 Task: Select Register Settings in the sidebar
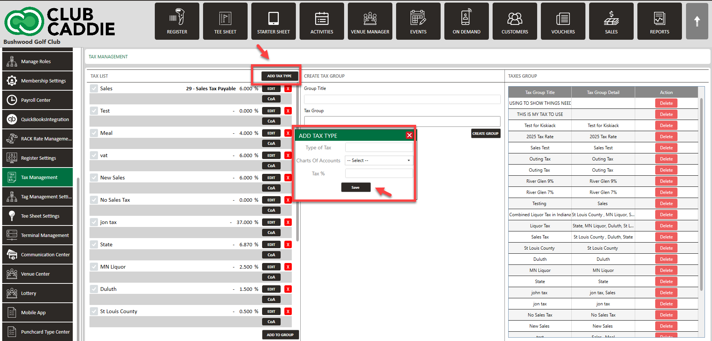coord(37,158)
